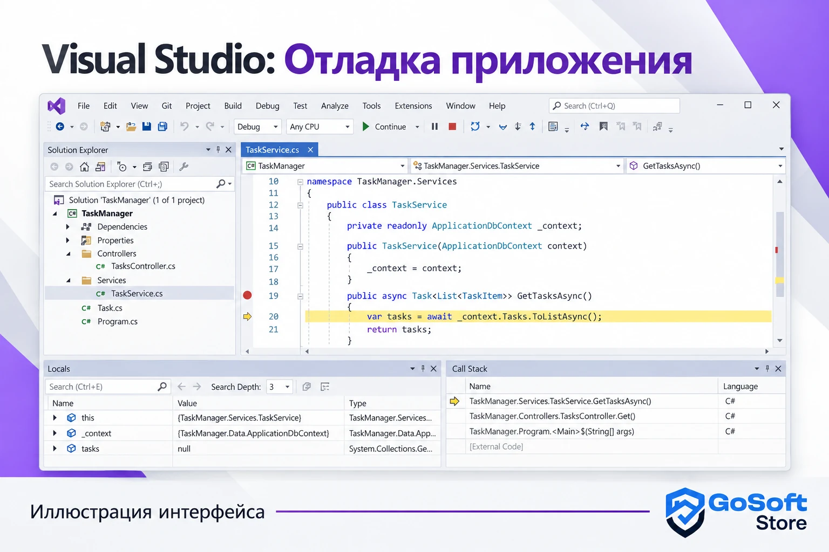Click the Search (Ctrl+Q) box
Screen dimensions: 829x552
[x=614, y=106]
